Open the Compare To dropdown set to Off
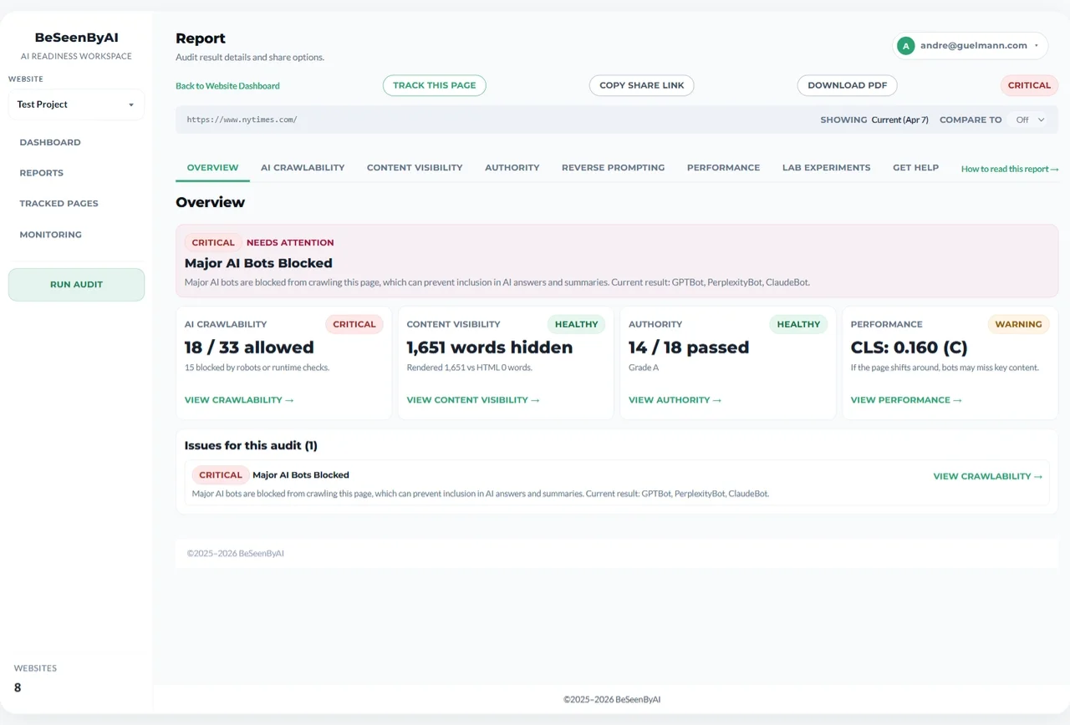Viewport: 1070px width, 725px height. [1030, 119]
